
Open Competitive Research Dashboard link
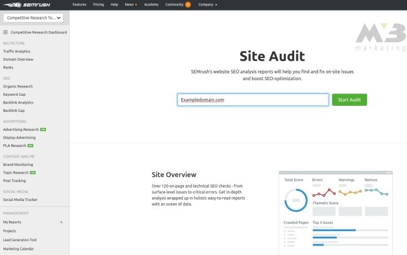39,32
